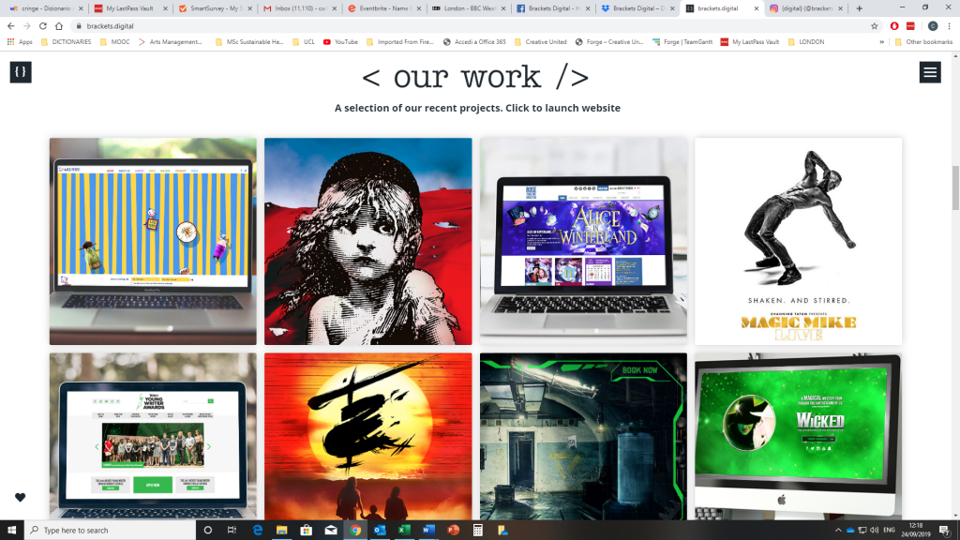This screenshot has width=960, height=540.
Task: Switch to the Eventbrite tab
Action: tap(380, 8)
